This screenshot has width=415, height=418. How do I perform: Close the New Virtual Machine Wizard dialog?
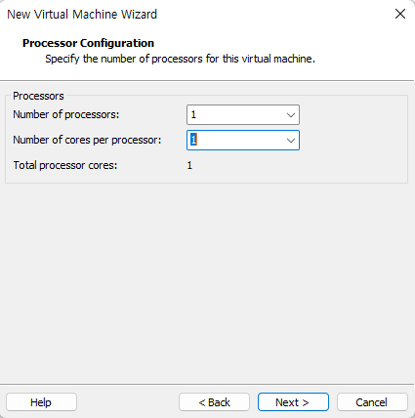point(400,14)
